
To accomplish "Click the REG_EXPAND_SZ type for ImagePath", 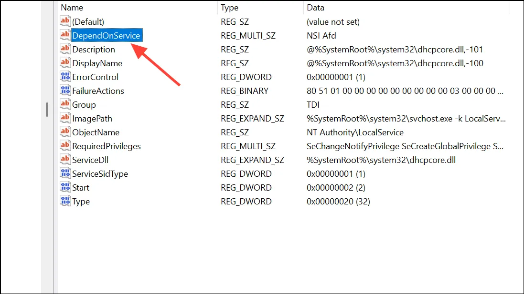I will click(x=252, y=119).
